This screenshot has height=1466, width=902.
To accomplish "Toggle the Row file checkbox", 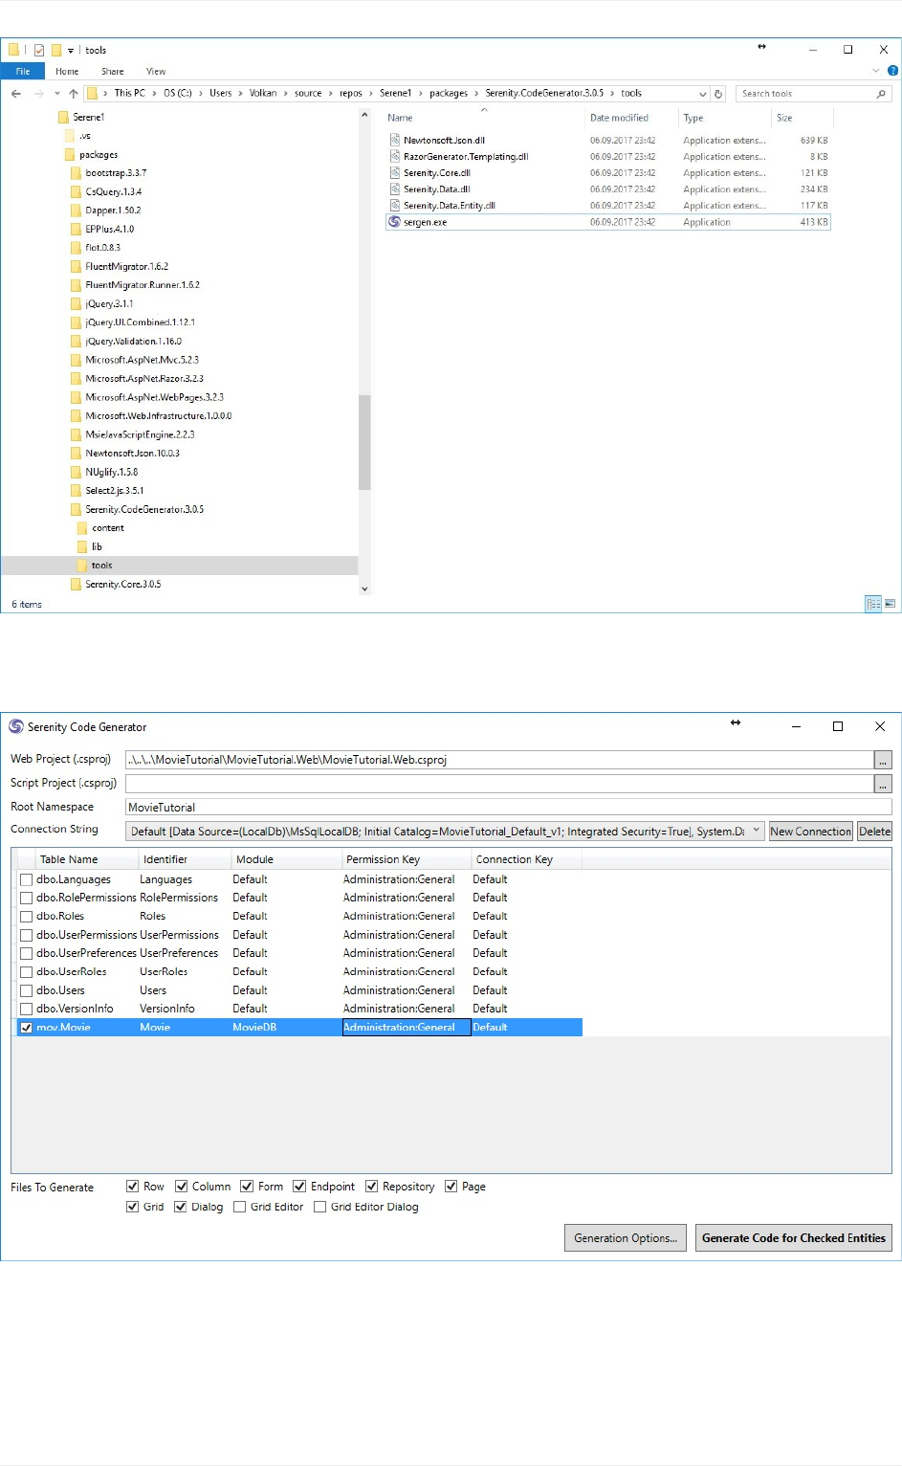I will [x=133, y=1187].
